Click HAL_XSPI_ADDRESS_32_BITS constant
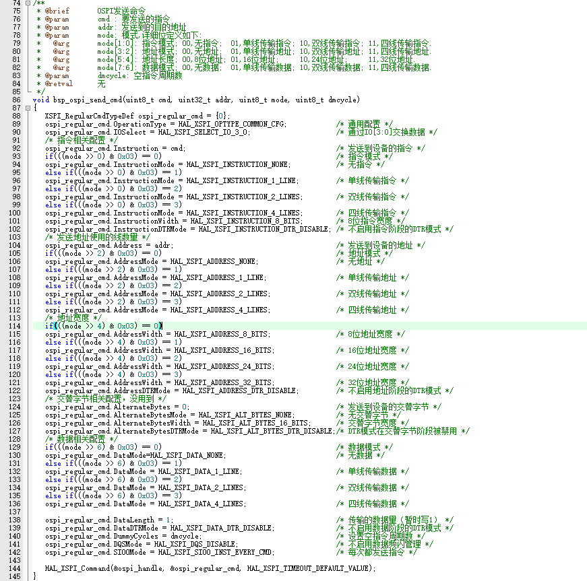The image size is (587, 581). (x=224, y=382)
